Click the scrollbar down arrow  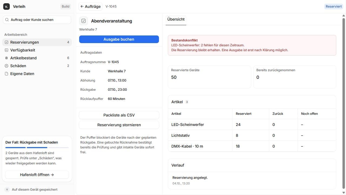coord(344,193)
